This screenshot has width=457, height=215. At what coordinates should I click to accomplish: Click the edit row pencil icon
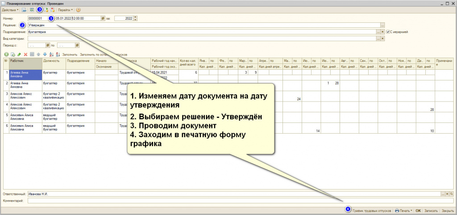(19, 54)
